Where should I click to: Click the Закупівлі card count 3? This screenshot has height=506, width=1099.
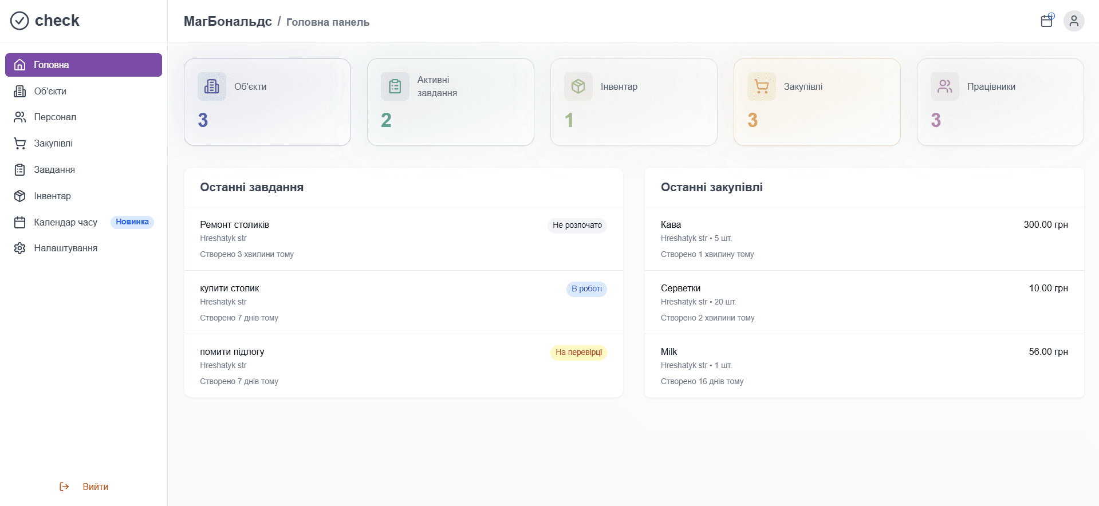coord(753,120)
